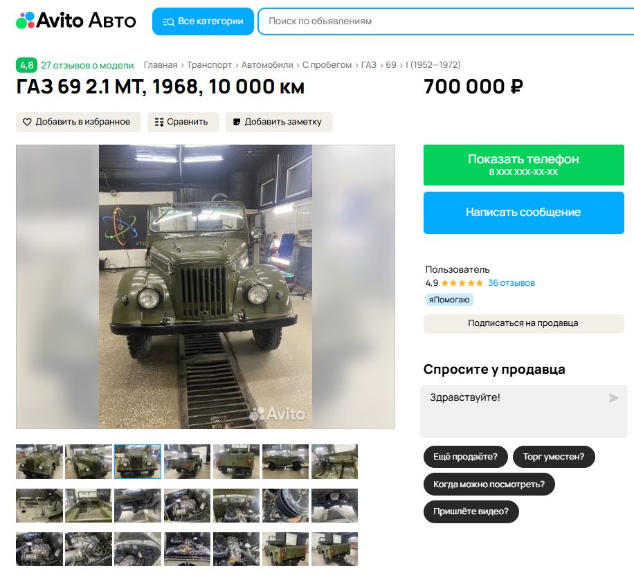Click the Avito Авто logo
Viewport: 634px width, 580px height.
[75, 21]
